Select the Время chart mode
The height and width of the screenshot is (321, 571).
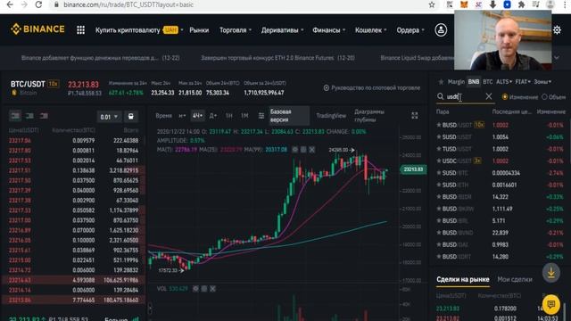point(163,116)
